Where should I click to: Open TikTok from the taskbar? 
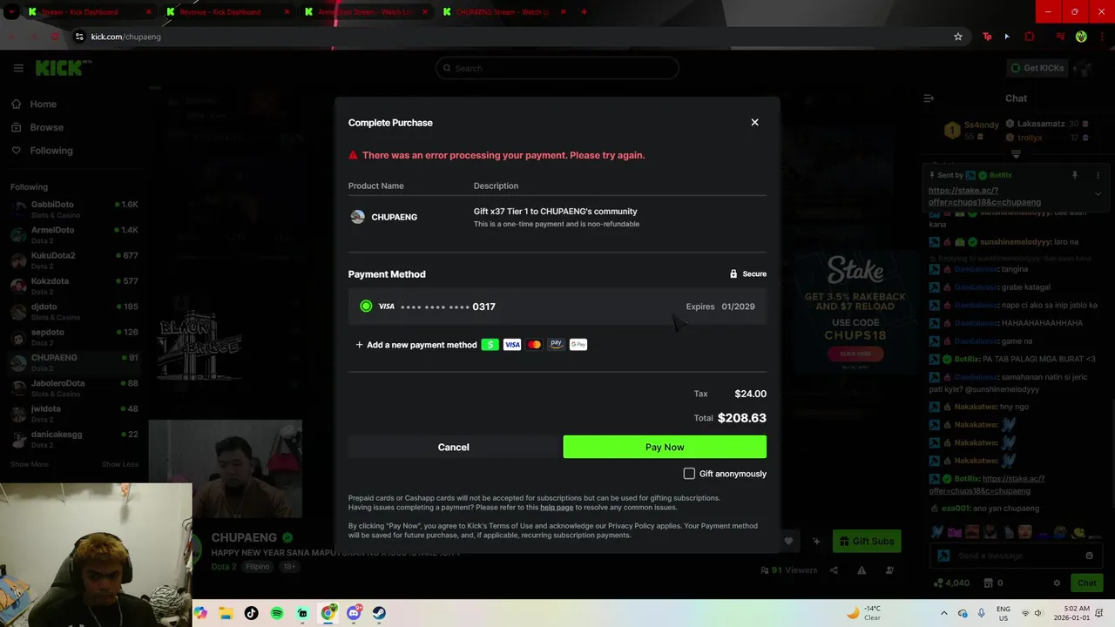[251, 613]
